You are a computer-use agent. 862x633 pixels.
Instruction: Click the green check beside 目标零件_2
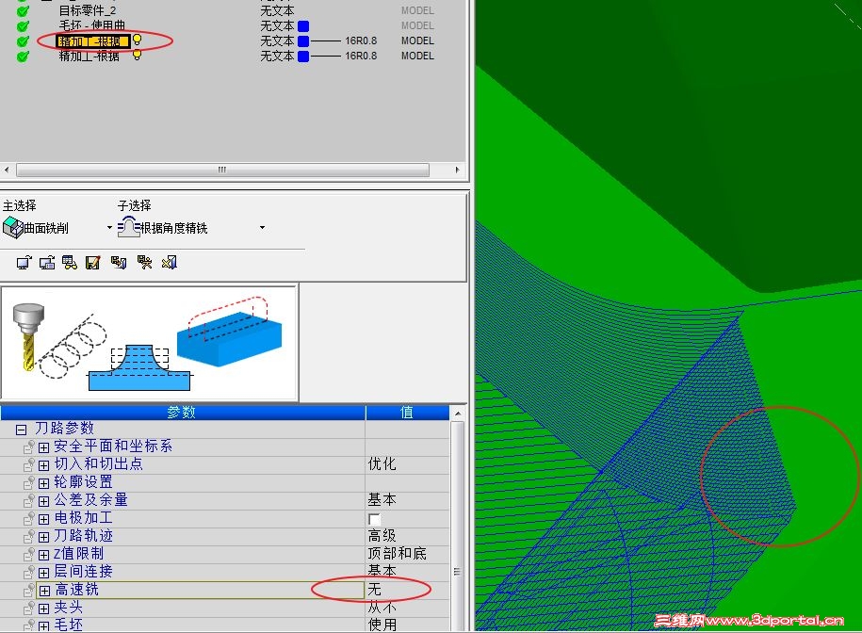click(x=23, y=10)
